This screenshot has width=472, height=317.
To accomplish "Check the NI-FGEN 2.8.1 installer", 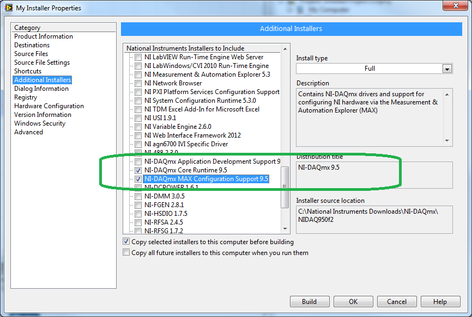I will (138, 206).
